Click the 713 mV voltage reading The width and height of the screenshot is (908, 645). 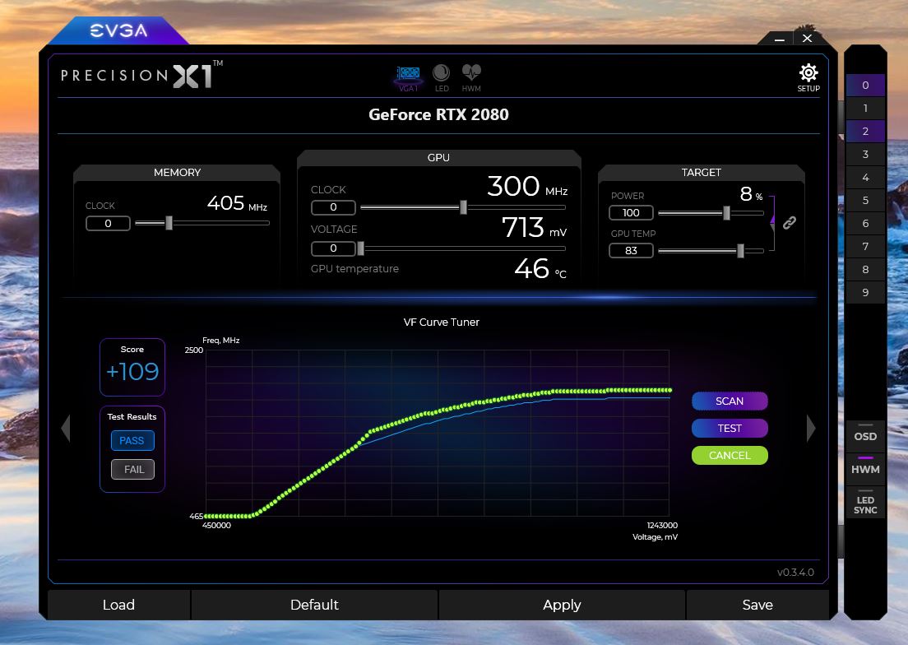pyautogui.click(x=534, y=228)
